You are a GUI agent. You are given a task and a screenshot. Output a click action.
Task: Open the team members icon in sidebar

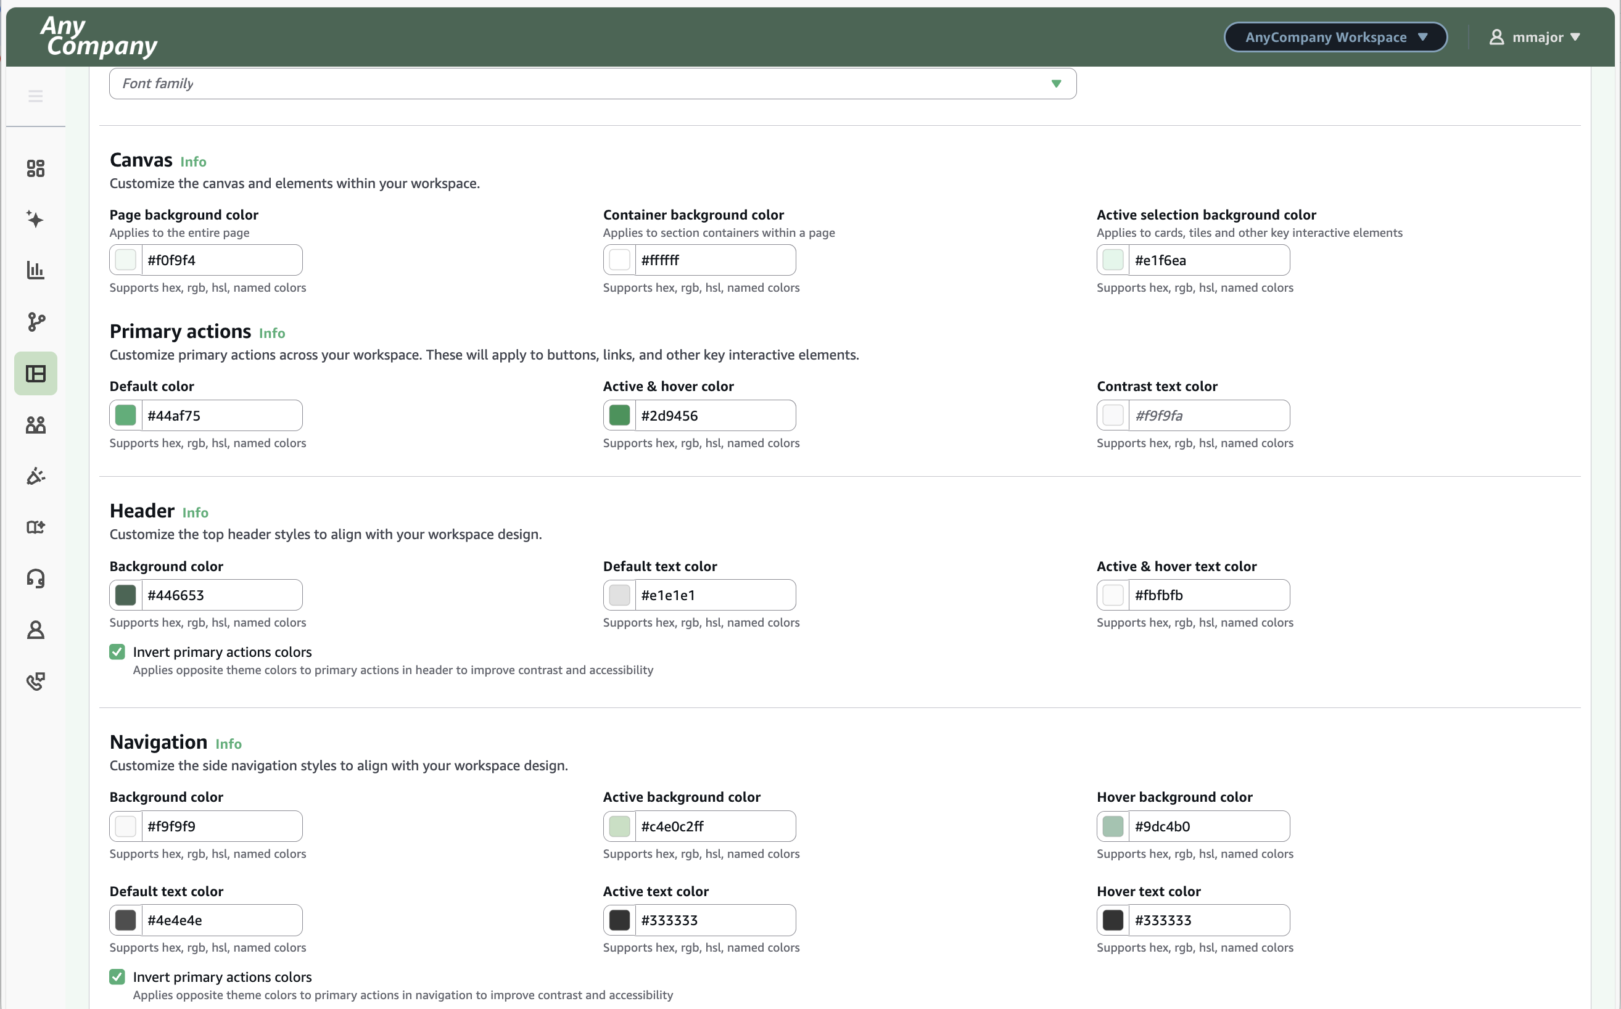pos(36,425)
